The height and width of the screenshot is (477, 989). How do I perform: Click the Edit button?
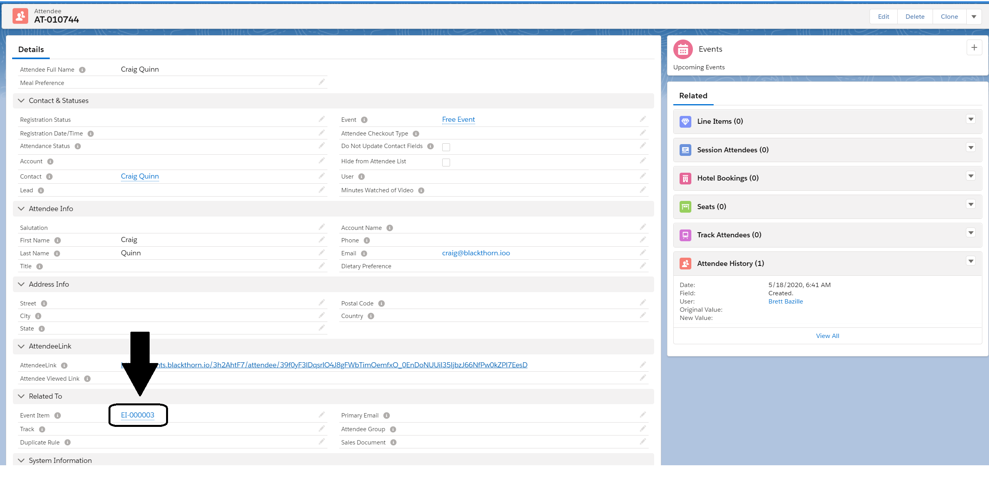coord(883,17)
